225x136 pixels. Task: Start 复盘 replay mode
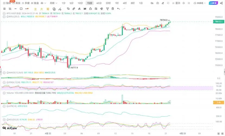coord(35,3)
